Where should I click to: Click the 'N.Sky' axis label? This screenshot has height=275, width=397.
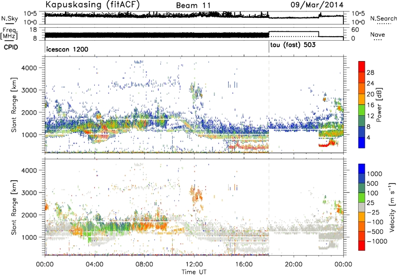coord(9,18)
